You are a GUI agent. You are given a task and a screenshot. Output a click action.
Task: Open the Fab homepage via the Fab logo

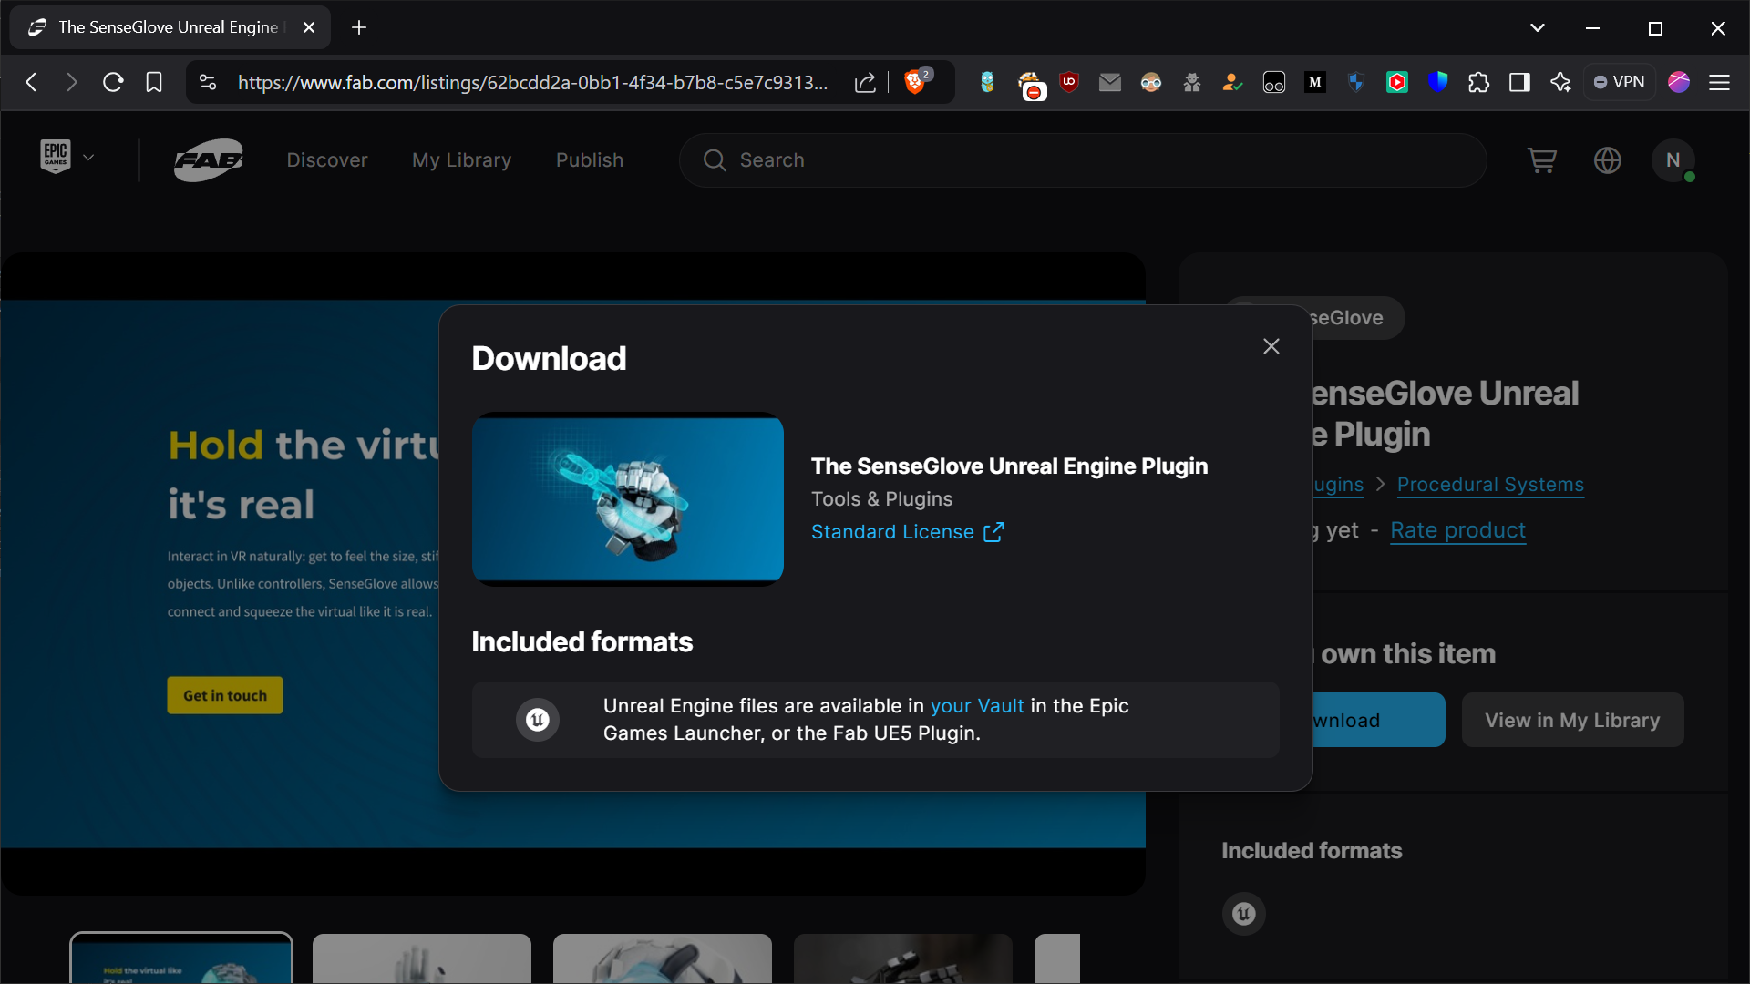pyautogui.click(x=209, y=159)
